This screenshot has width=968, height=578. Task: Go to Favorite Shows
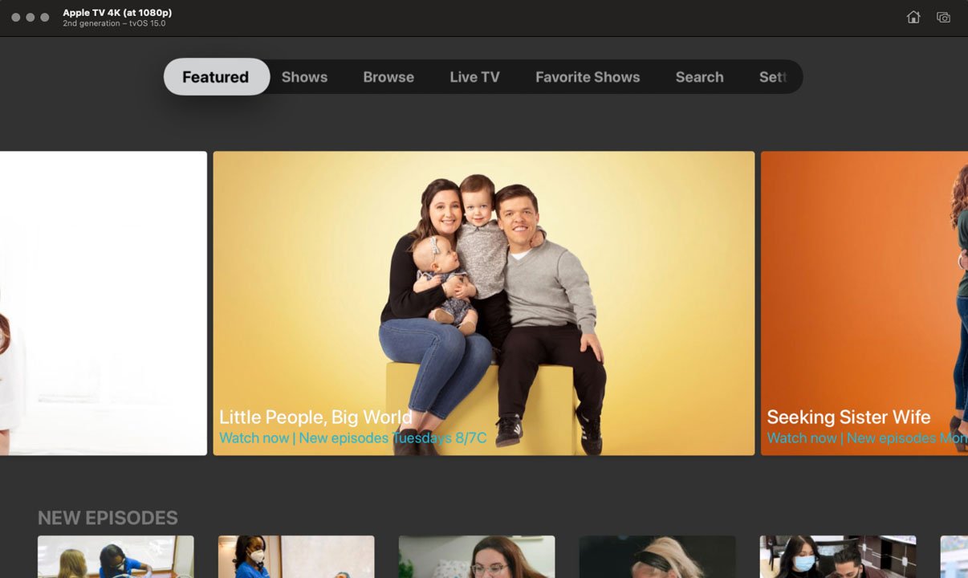click(x=588, y=76)
